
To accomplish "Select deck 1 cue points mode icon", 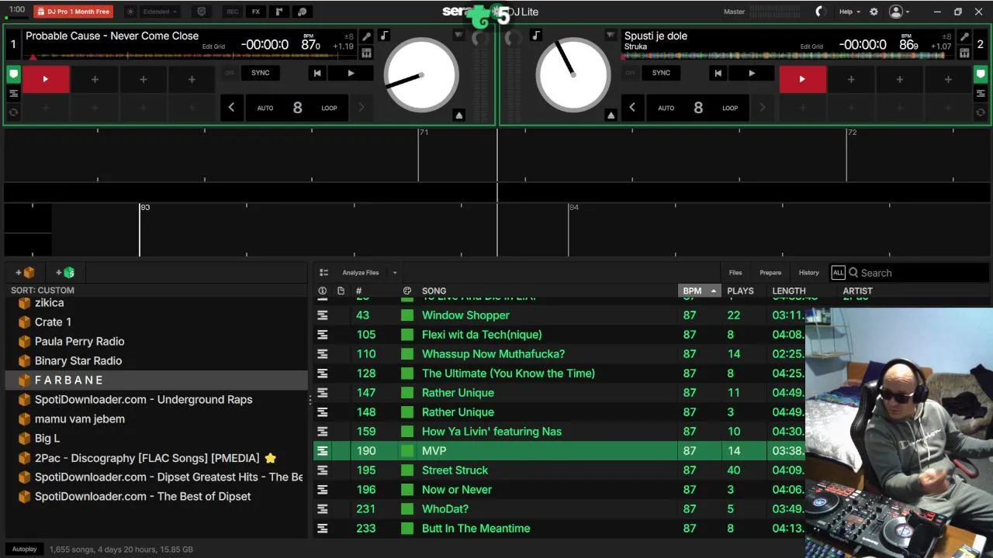I will pos(13,75).
